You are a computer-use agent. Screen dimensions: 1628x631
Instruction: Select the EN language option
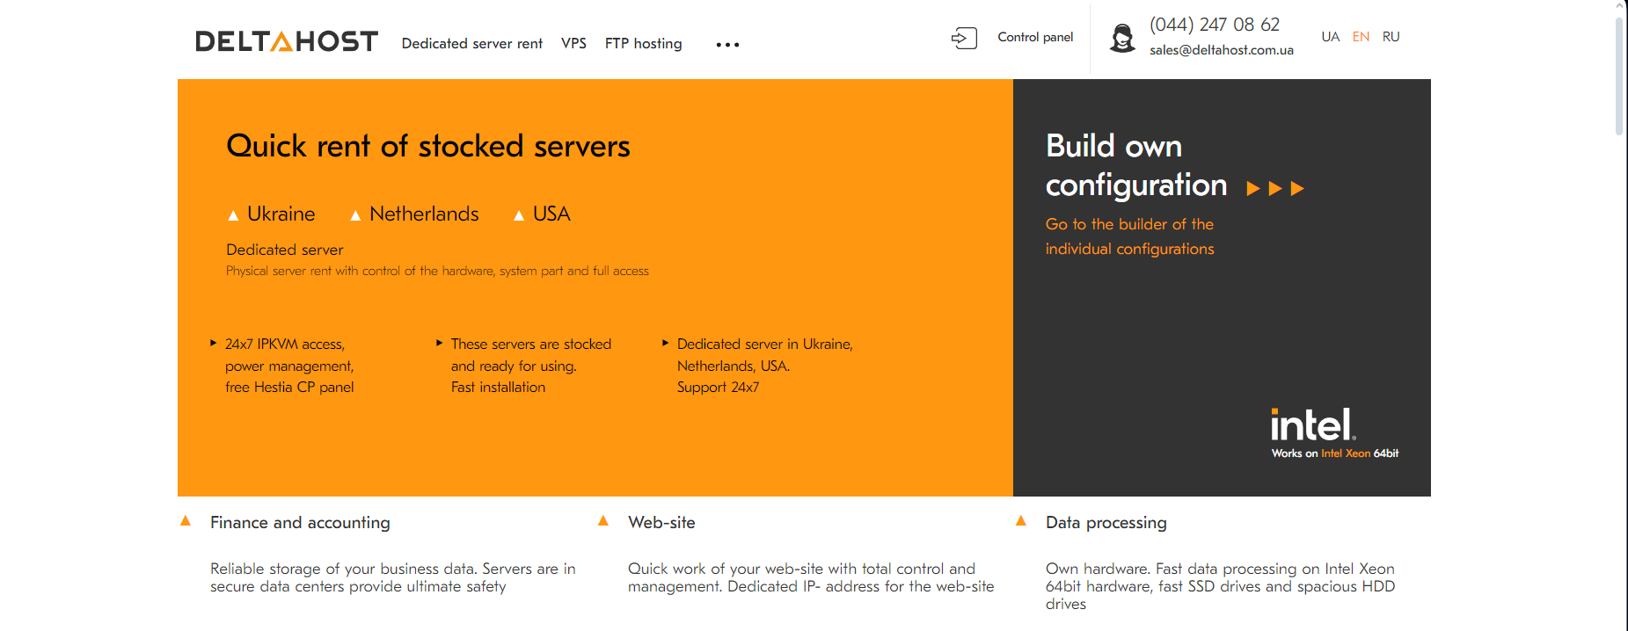[x=1361, y=37]
